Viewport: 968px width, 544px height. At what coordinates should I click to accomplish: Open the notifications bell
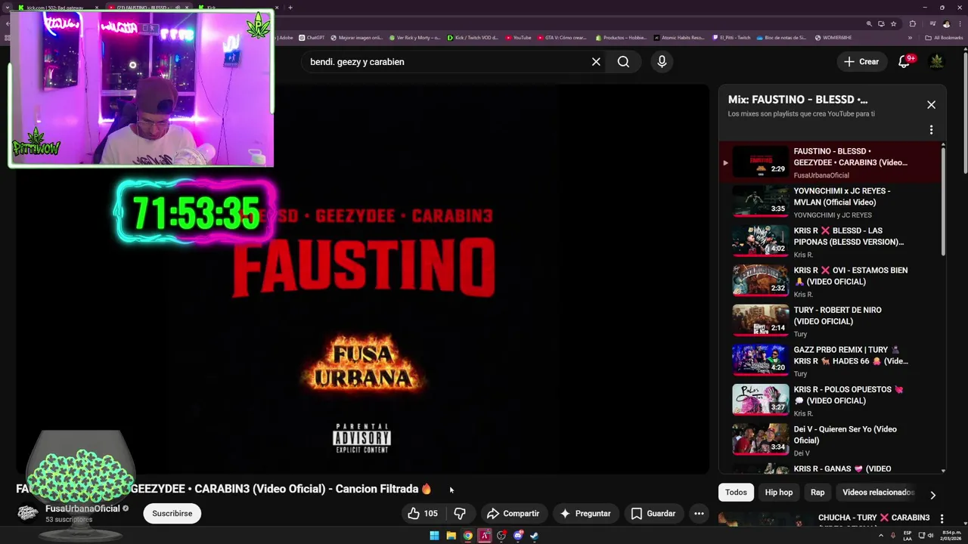[x=904, y=62]
